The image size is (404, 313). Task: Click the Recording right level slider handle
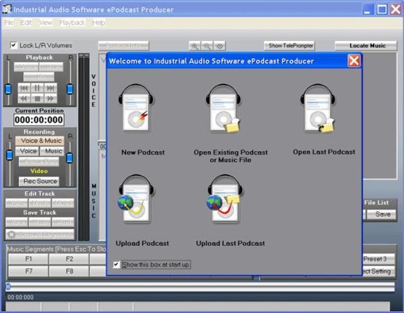coord(70,158)
